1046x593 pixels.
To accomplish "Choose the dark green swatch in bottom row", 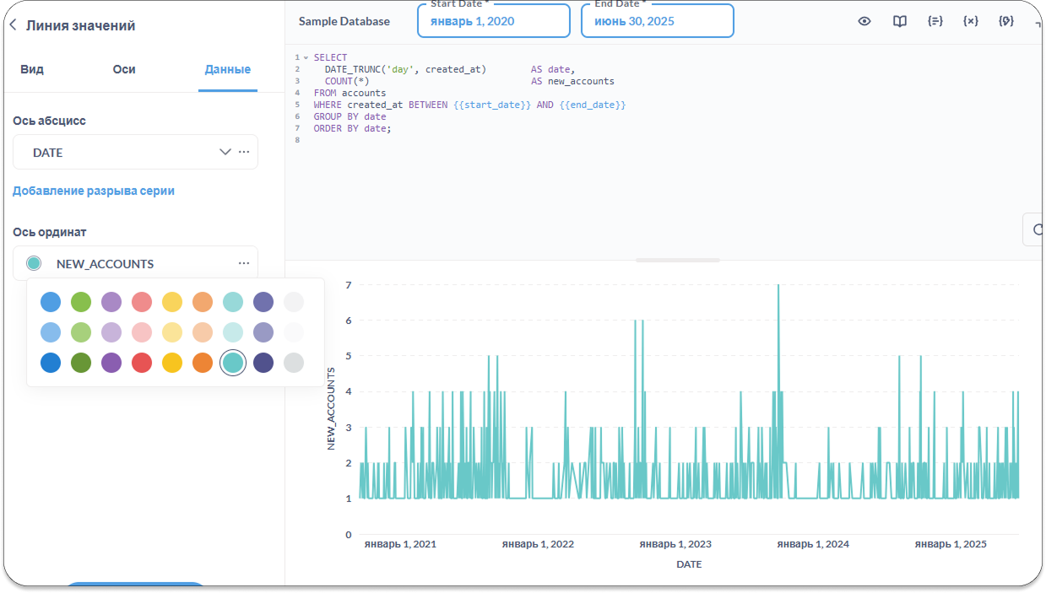I will pos(81,363).
